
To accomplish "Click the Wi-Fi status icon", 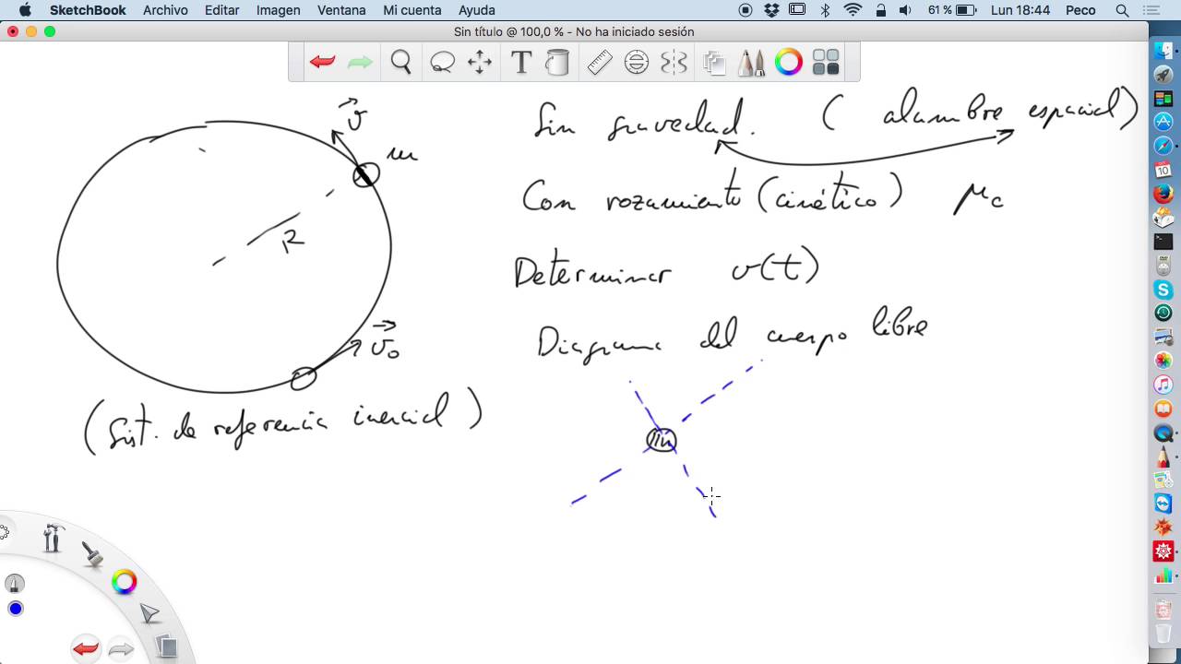I will 853,10.
